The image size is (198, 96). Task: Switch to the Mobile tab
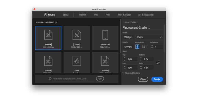tap(83, 15)
